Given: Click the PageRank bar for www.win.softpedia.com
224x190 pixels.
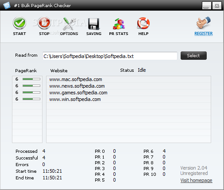Looking at the screenshot, I should [31, 99].
